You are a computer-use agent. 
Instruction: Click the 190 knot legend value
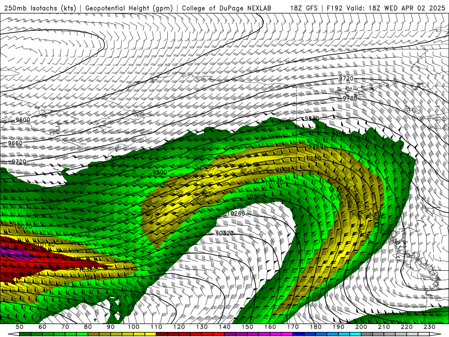[338, 327]
